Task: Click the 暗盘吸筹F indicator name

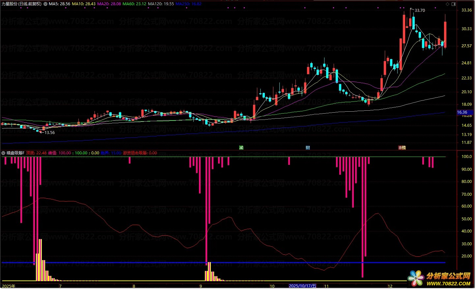Action: (x=15, y=153)
